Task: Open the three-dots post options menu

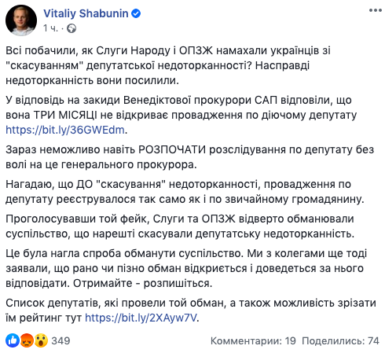Action: pos(375,10)
